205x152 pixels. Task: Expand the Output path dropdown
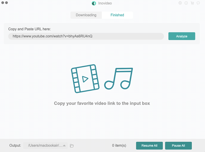point(45,146)
